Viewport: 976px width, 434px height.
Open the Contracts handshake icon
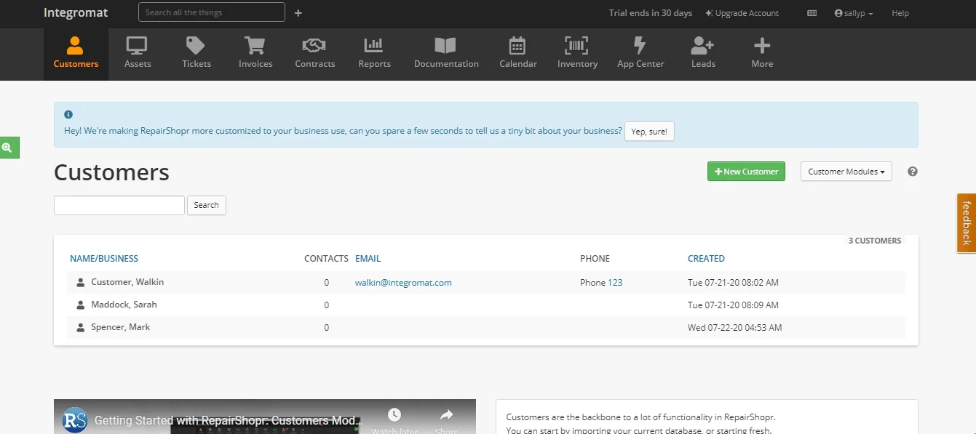coord(314,46)
